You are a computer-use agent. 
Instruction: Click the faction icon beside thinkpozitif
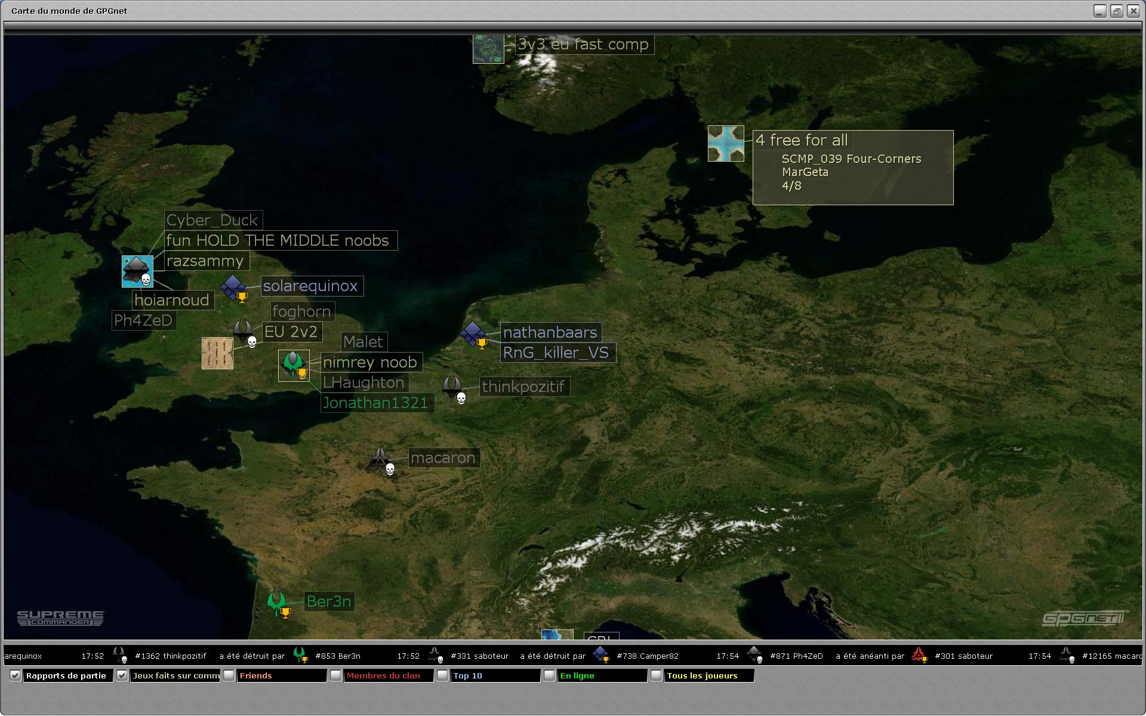[x=452, y=388]
